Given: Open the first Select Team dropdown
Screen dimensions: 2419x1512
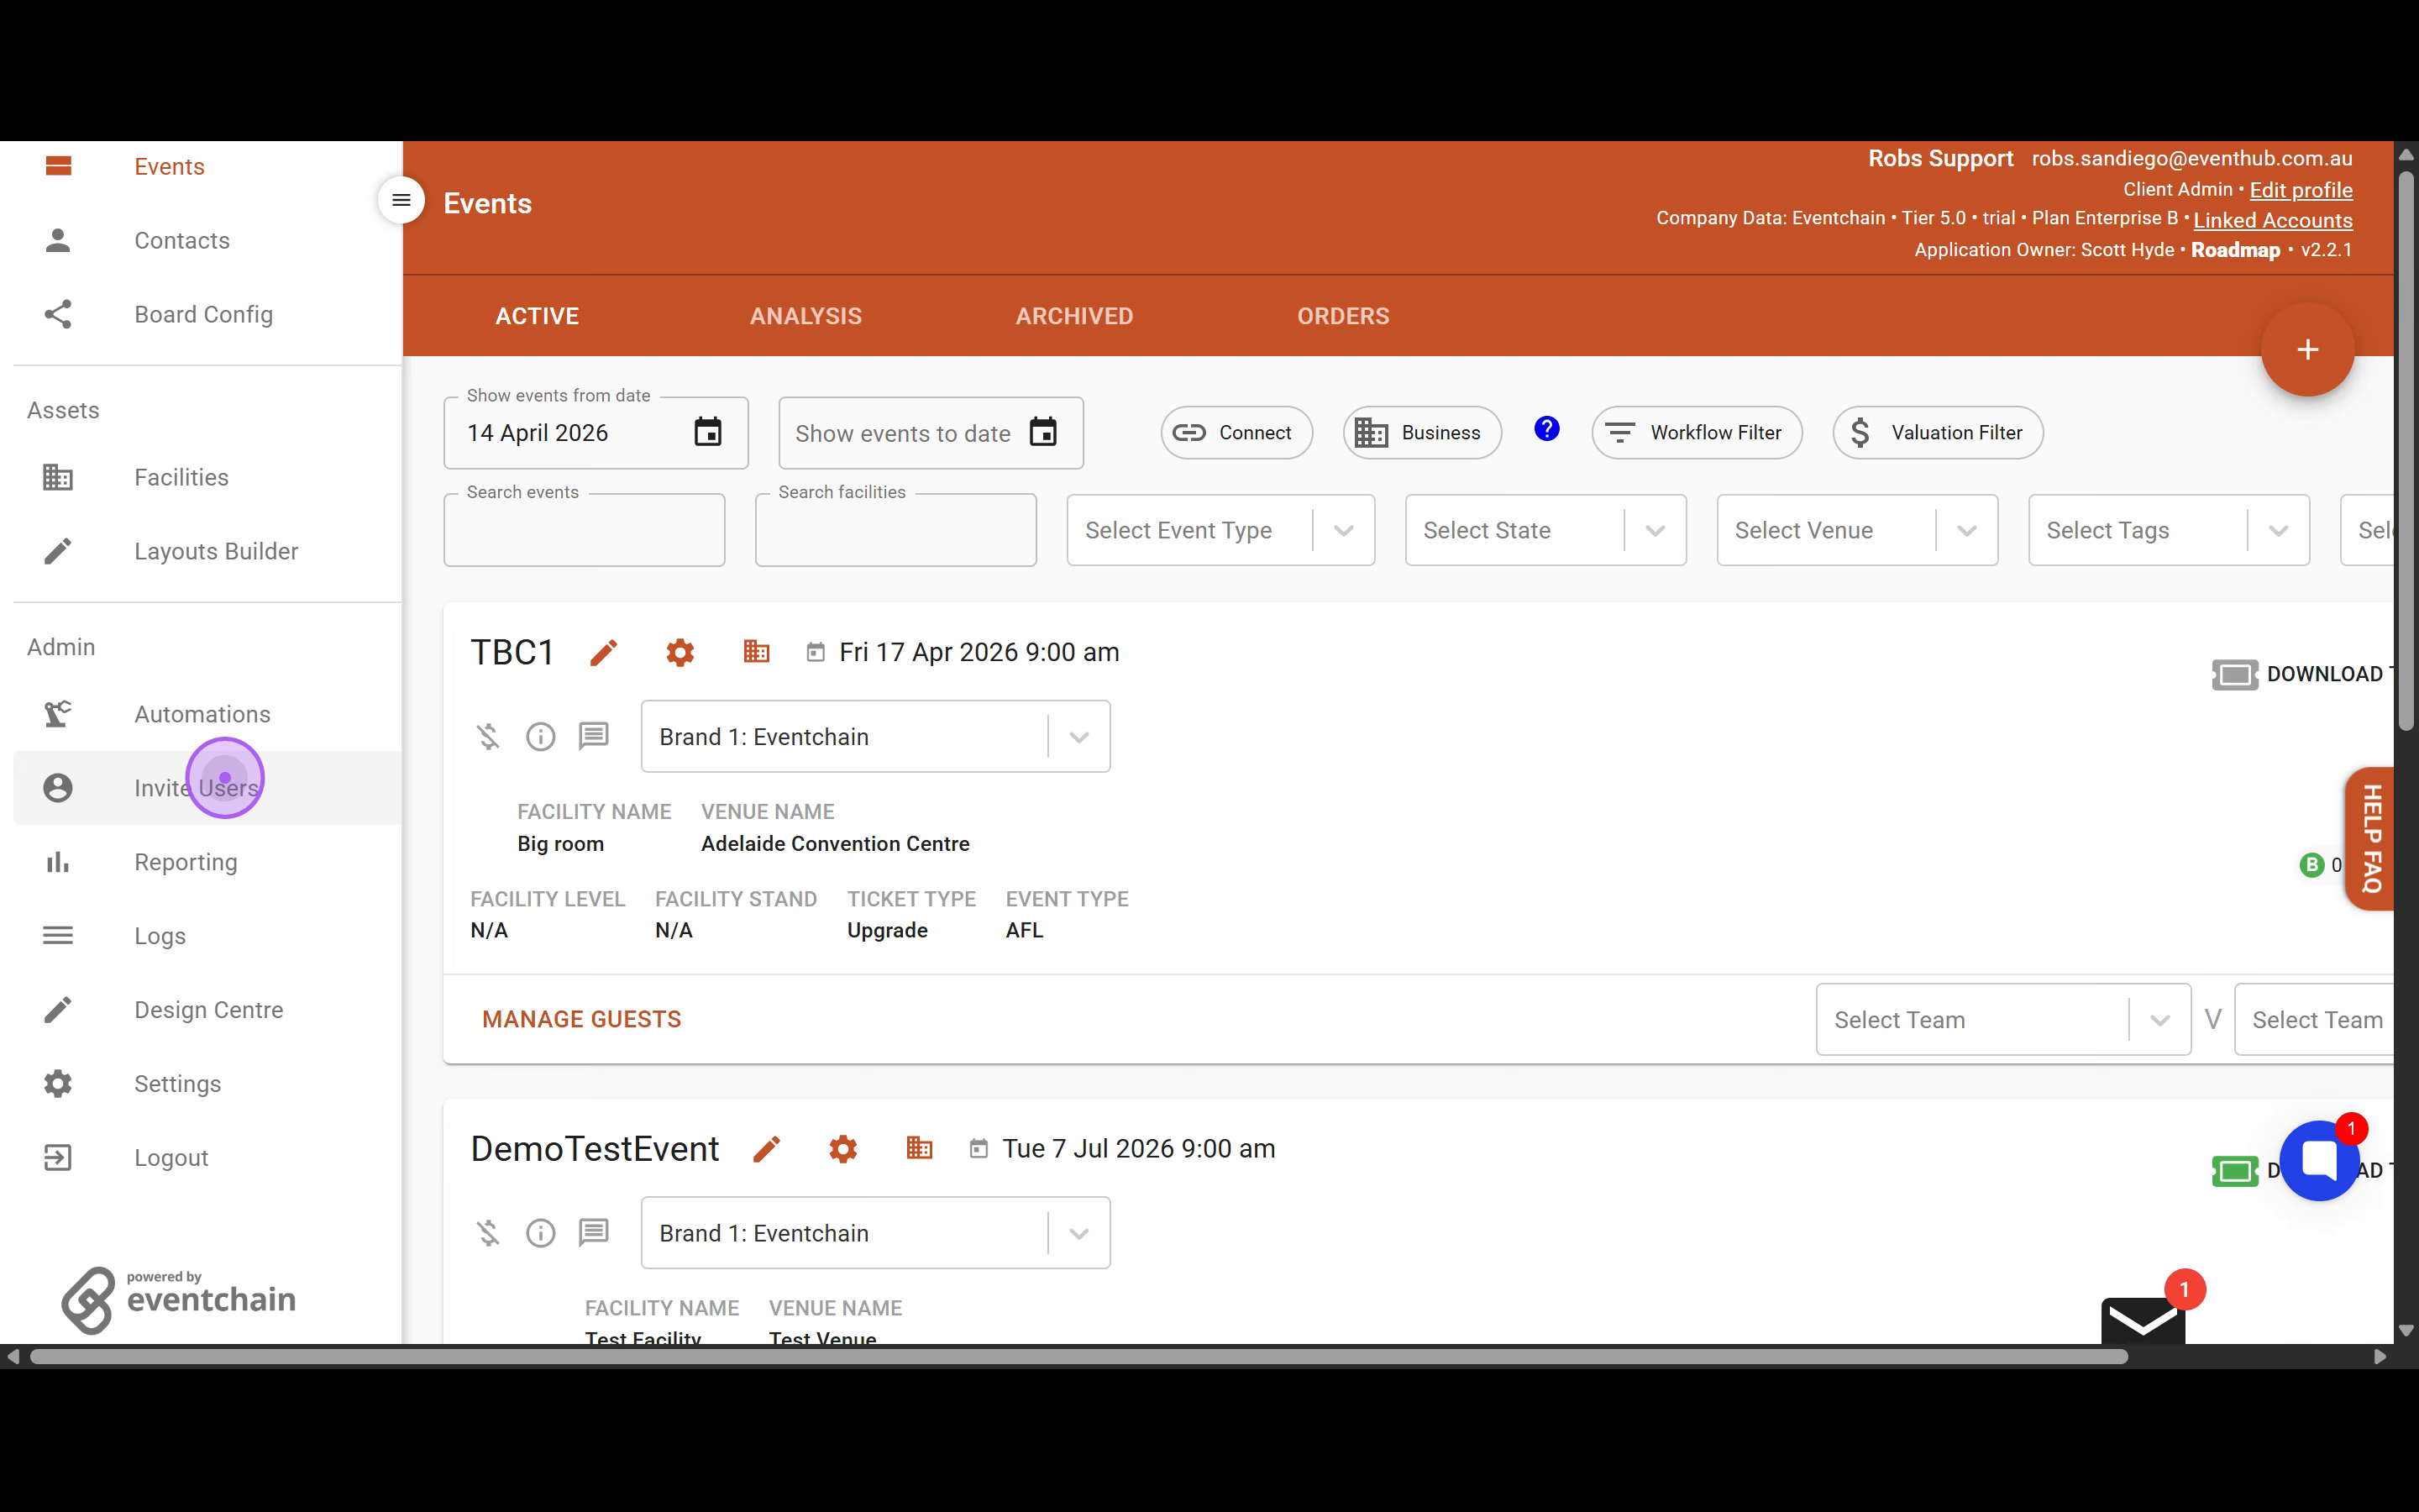Looking at the screenshot, I should 2003,1020.
